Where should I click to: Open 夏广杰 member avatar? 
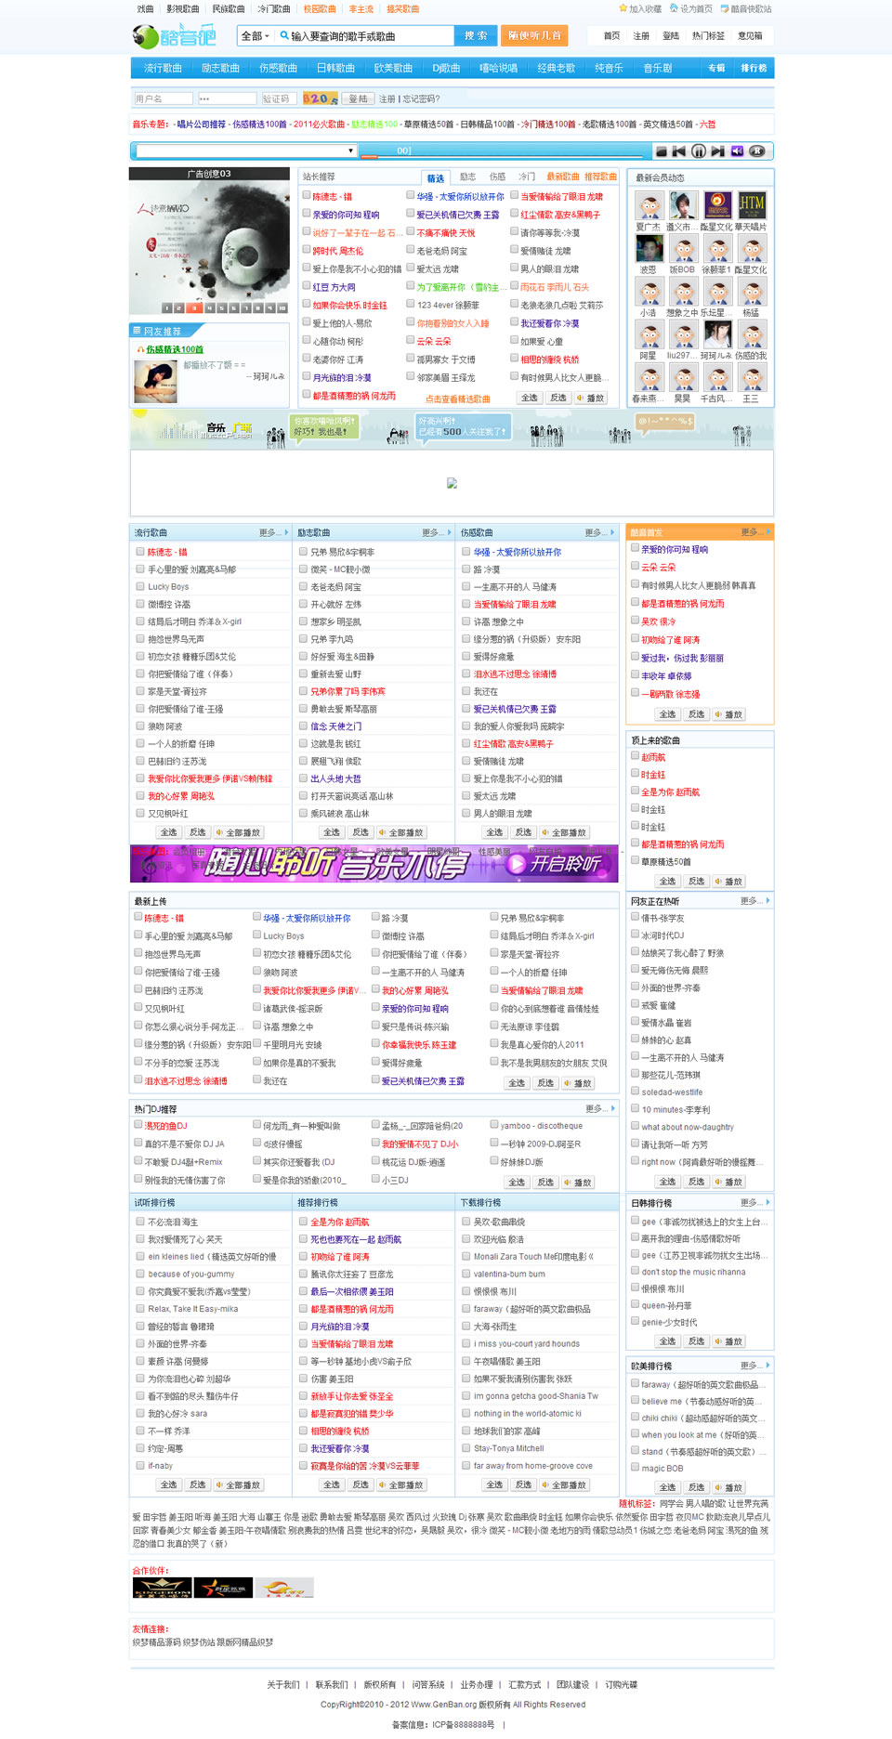(x=649, y=205)
